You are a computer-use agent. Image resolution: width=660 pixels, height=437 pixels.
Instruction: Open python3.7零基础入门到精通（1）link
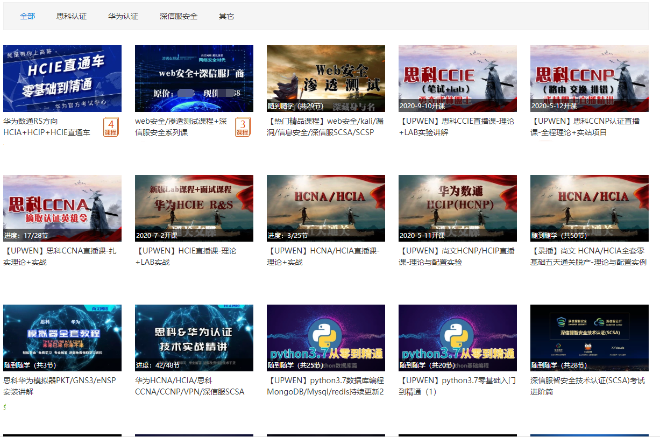(x=457, y=386)
